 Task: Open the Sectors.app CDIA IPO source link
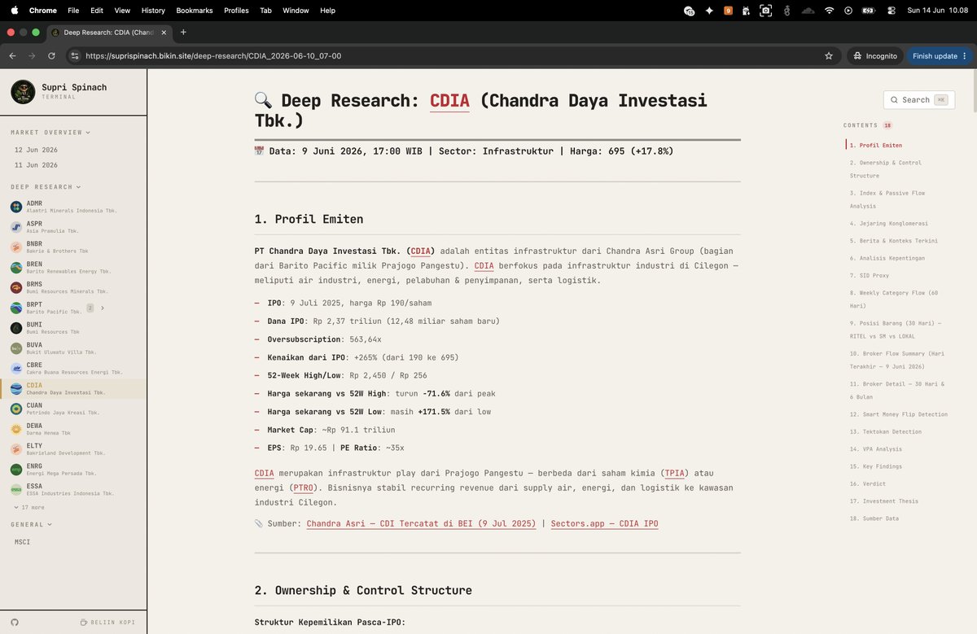604,523
